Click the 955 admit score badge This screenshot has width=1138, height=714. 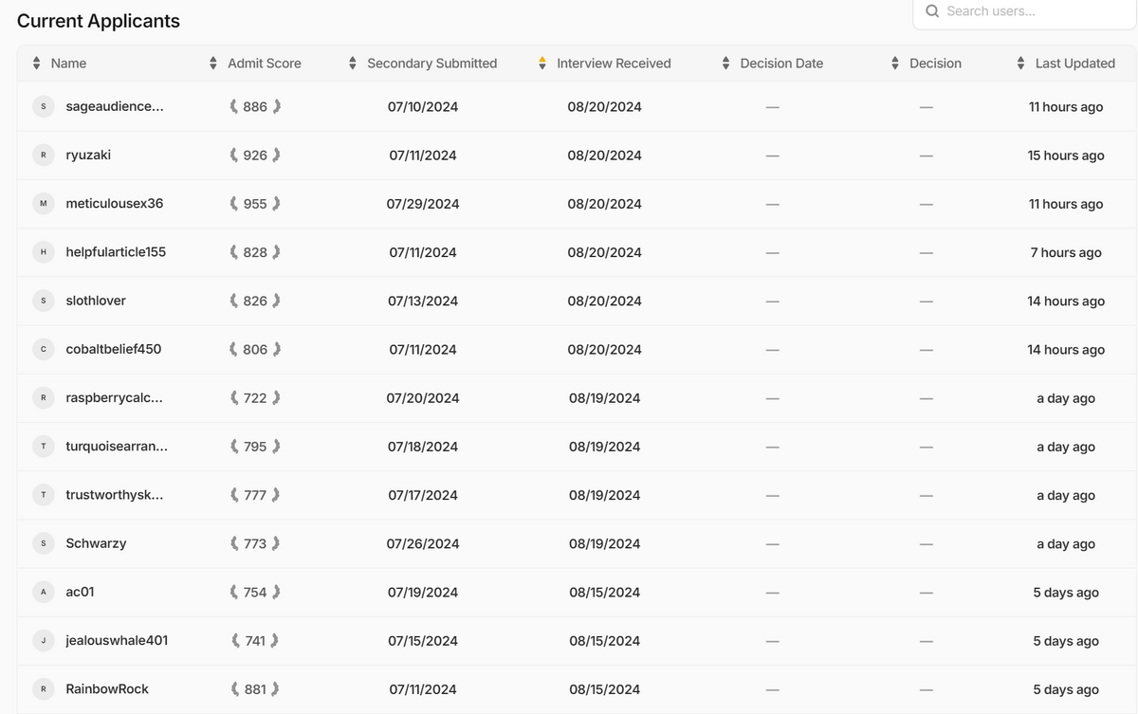pyautogui.click(x=255, y=204)
